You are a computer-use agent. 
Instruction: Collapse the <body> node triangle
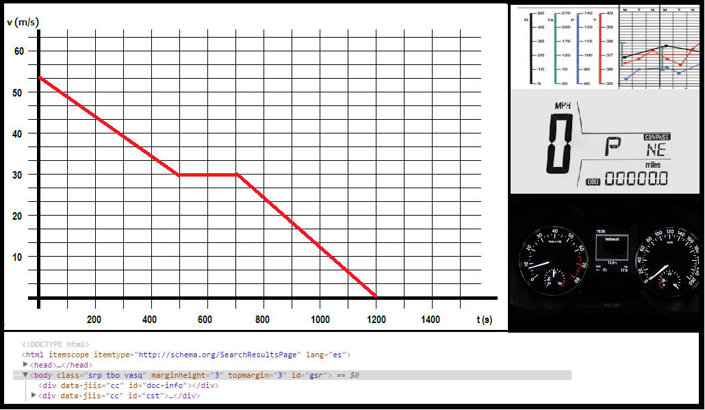click(25, 375)
